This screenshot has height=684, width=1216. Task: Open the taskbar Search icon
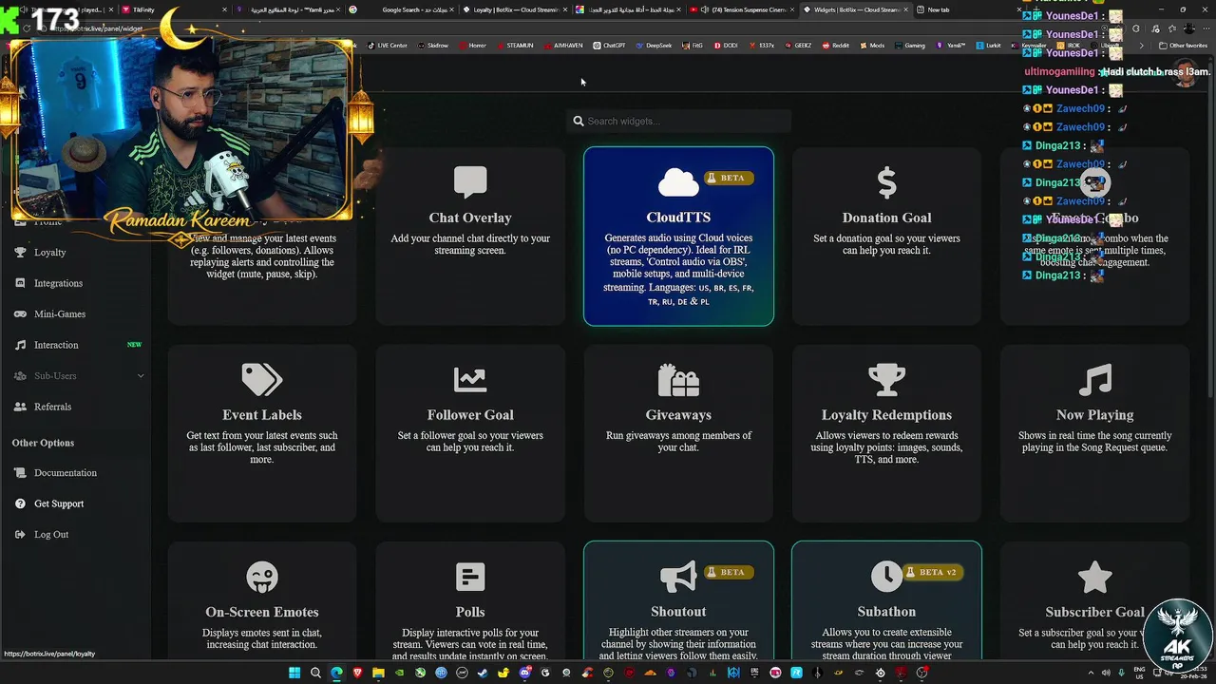coord(315,673)
